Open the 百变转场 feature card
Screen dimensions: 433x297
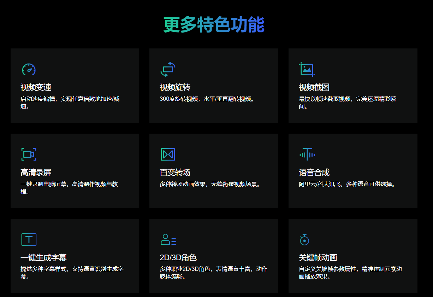click(x=214, y=170)
